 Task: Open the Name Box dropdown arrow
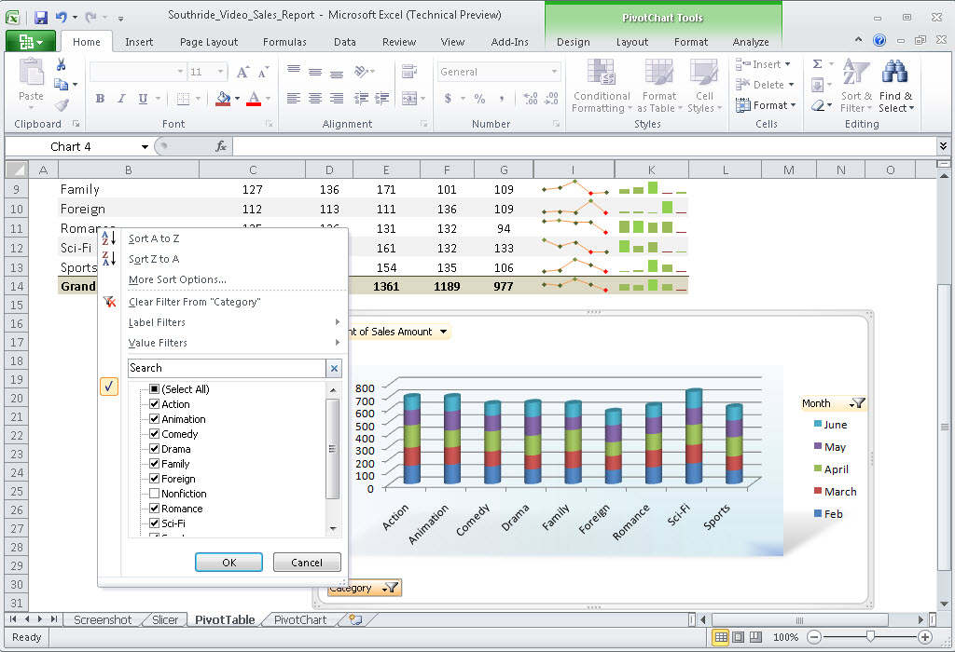tap(145, 146)
